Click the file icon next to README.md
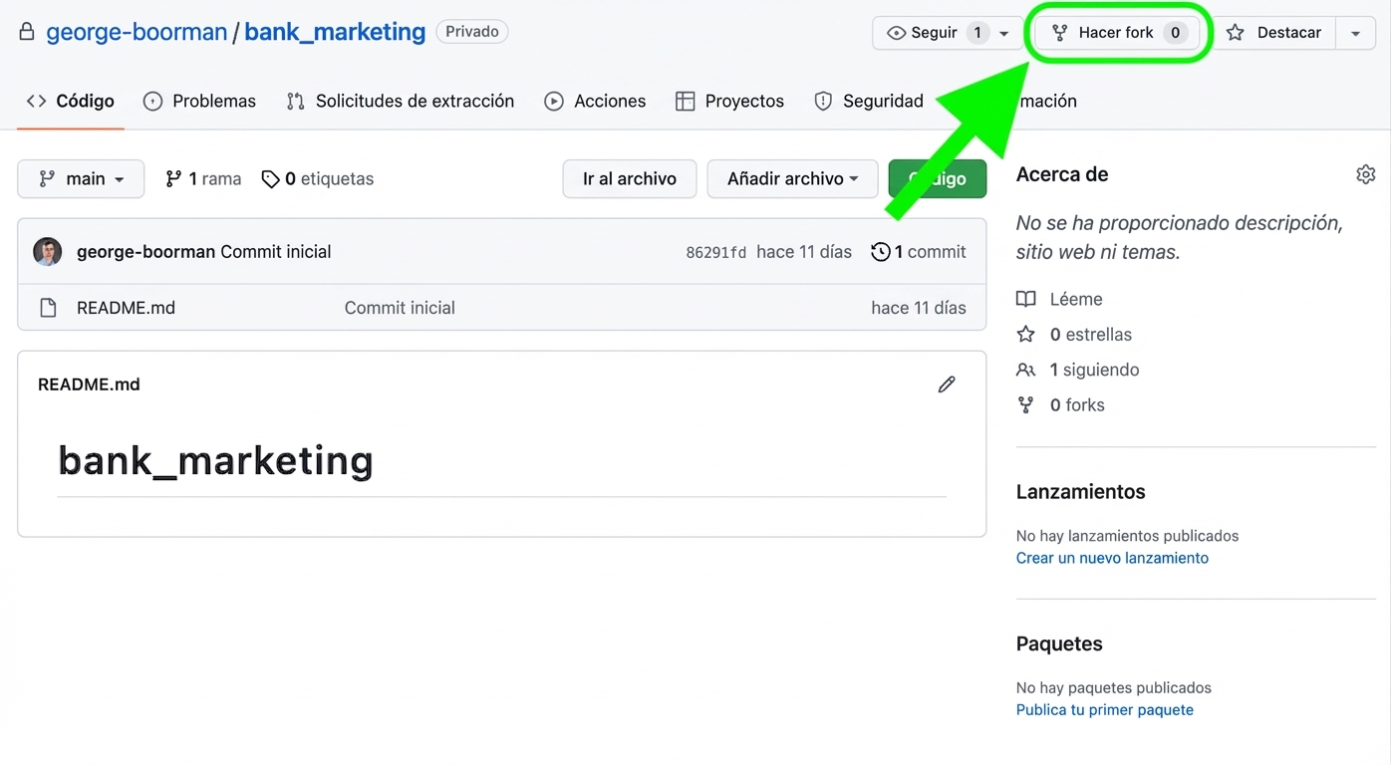1391x765 pixels. pyautogui.click(x=48, y=308)
